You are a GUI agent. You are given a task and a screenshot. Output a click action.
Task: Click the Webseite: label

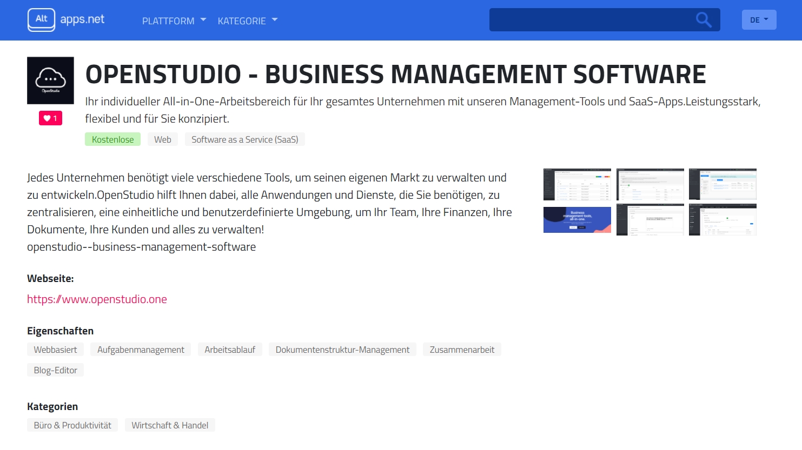(50, 279)
